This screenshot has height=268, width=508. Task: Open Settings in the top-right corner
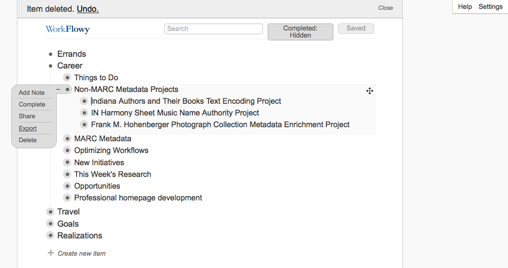tap(491, 7)
